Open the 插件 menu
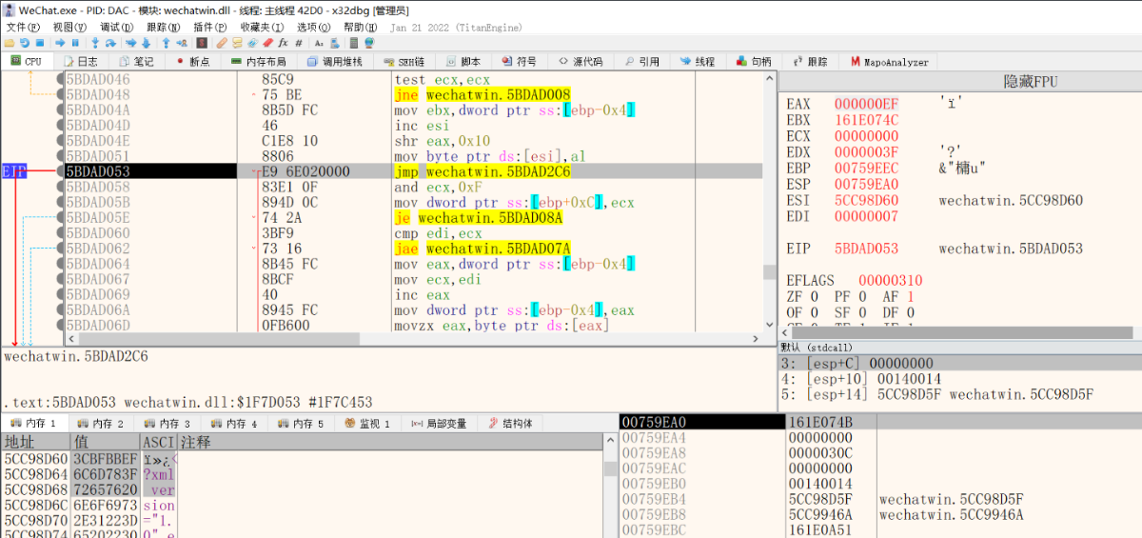The height and width of the screenshot is (538, 1142). coord(209,27)
